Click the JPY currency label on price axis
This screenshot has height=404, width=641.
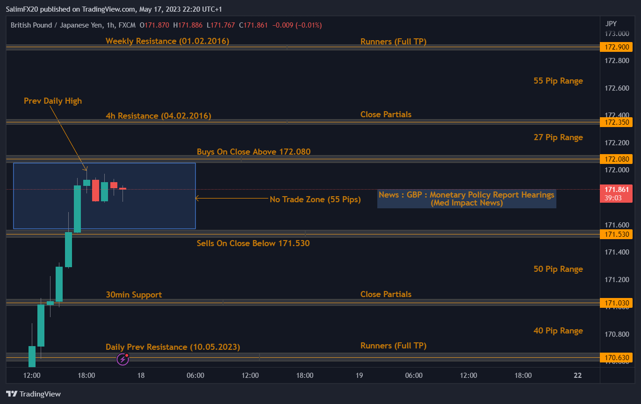pyautogui.click(x=611, y=23)
